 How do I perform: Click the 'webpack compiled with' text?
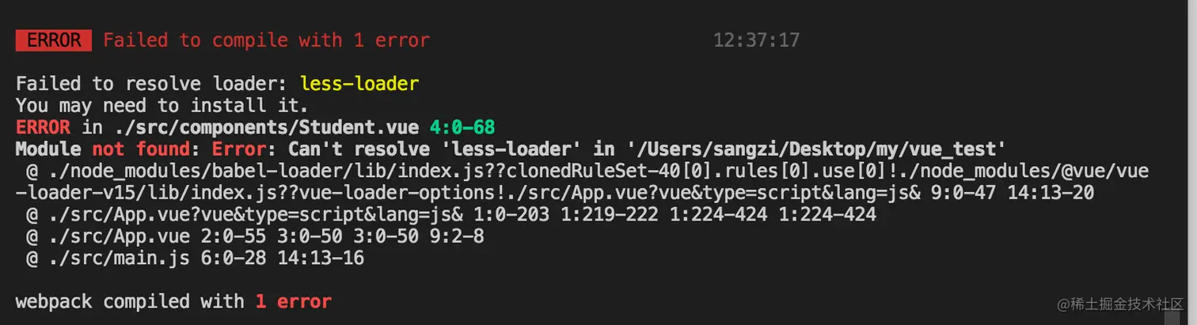point(130,301)
